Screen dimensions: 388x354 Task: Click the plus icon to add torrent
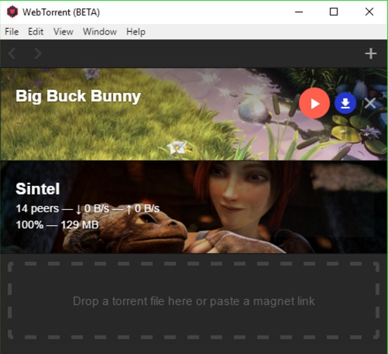coord(370,53)
